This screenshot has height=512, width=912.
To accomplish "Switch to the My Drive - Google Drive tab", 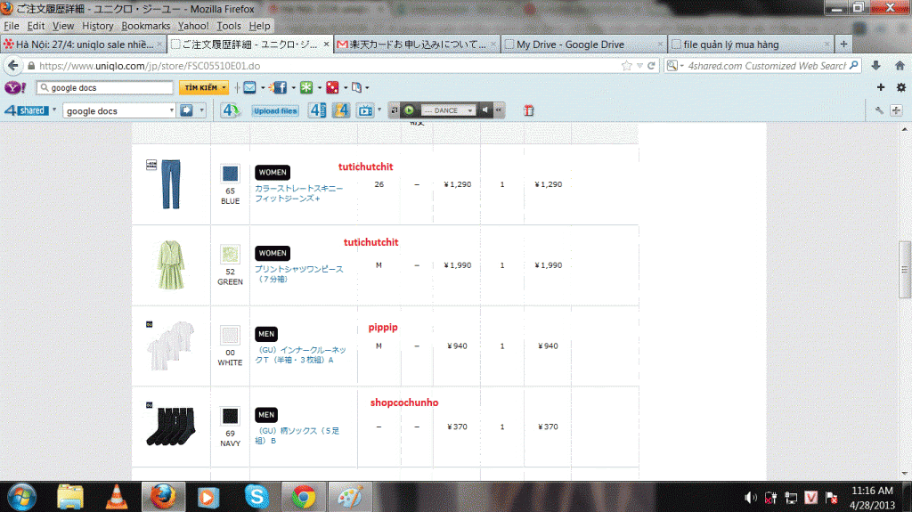I will coord(582,44).
